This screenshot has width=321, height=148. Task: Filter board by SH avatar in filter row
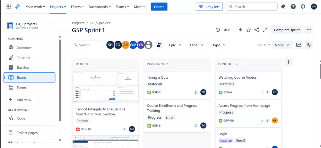tap(110, 45)
